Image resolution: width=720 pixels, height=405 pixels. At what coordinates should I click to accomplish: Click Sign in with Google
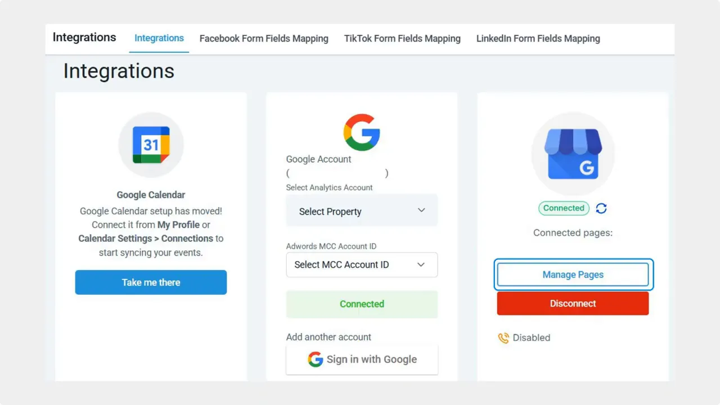362,359
